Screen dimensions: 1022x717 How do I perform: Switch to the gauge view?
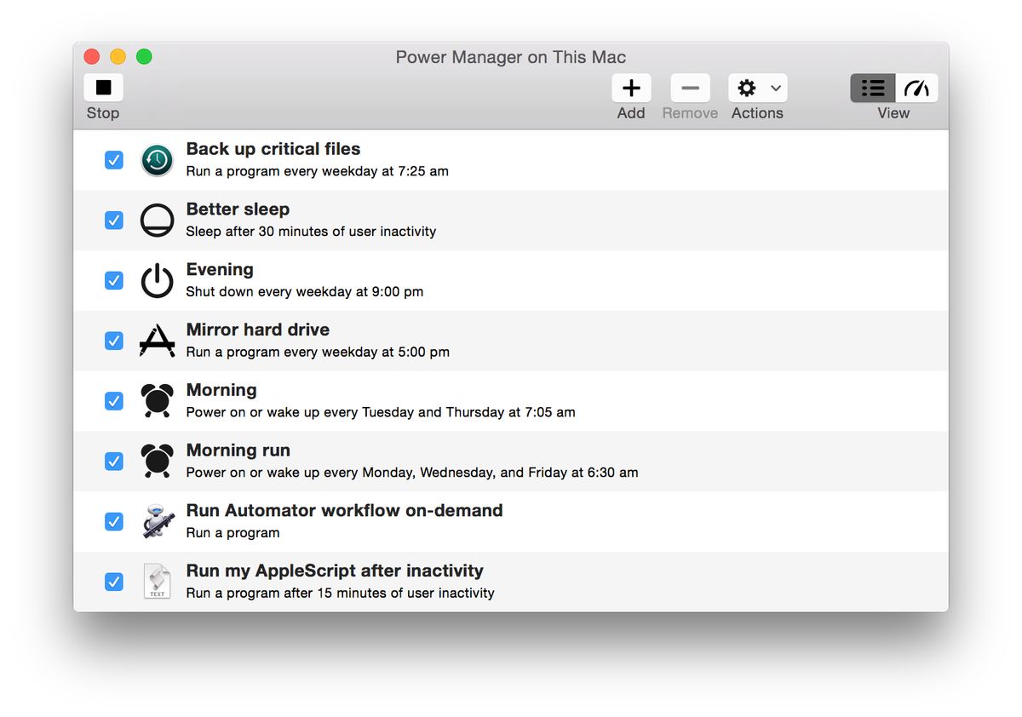point(917,88)
